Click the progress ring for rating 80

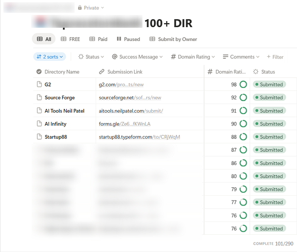click(243, 176)
